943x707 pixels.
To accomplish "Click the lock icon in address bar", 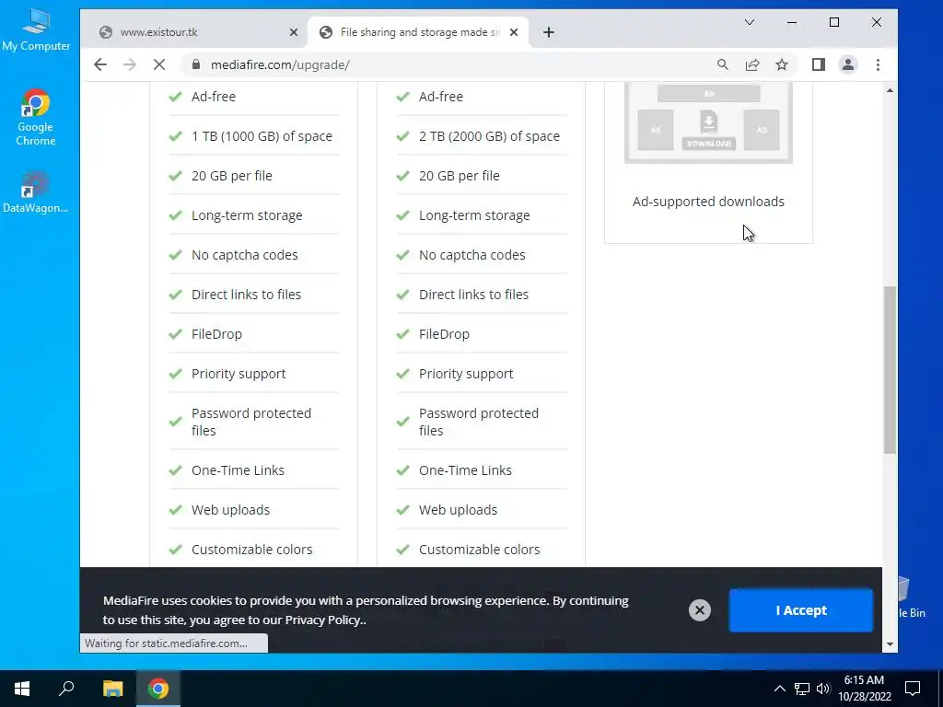I will [x=195, y=65].
